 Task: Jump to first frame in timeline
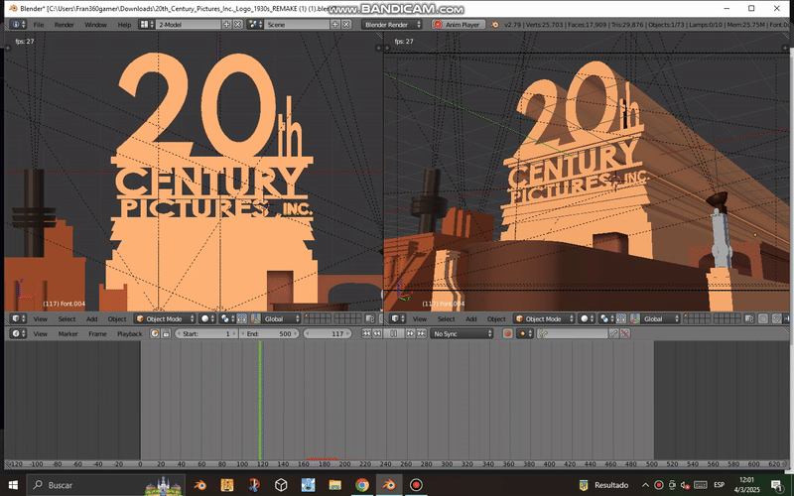pos(366,333)
